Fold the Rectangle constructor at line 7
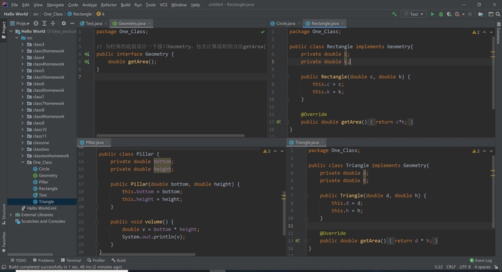502x272 pixels. [287, 77]
